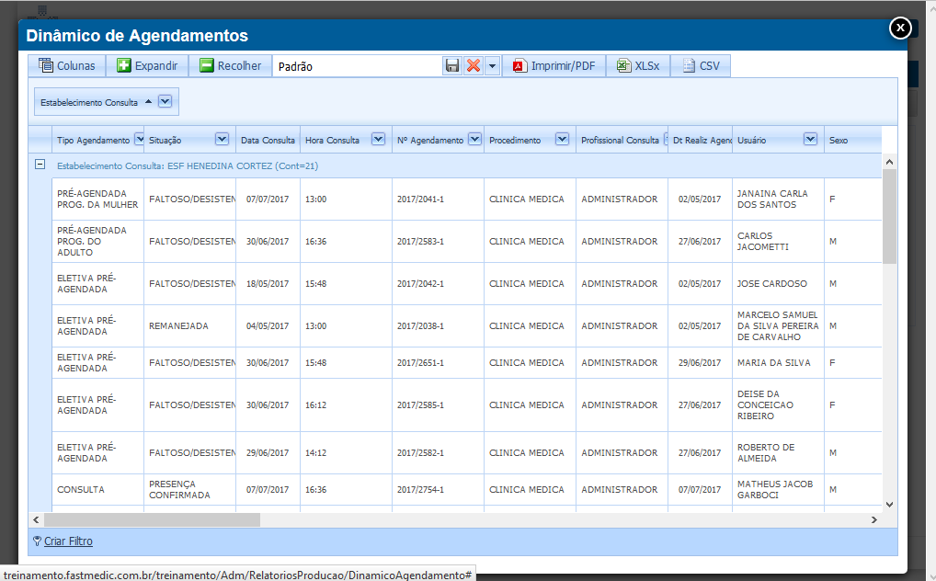
Task: Open the Situação column filter dropdown
Action: click(222, 139)
